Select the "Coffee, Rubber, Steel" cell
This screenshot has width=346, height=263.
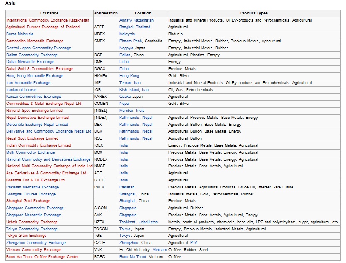254,250
